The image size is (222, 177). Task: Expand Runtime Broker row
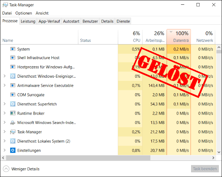[x=4, y=113]
